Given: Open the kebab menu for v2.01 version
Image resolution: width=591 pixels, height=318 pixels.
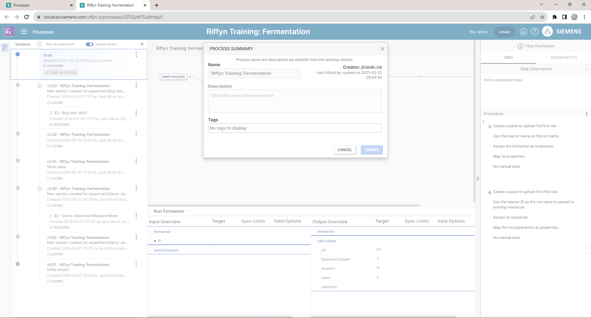Looking at the screenshot, I should pyautogui.click(x=136, y=161).
